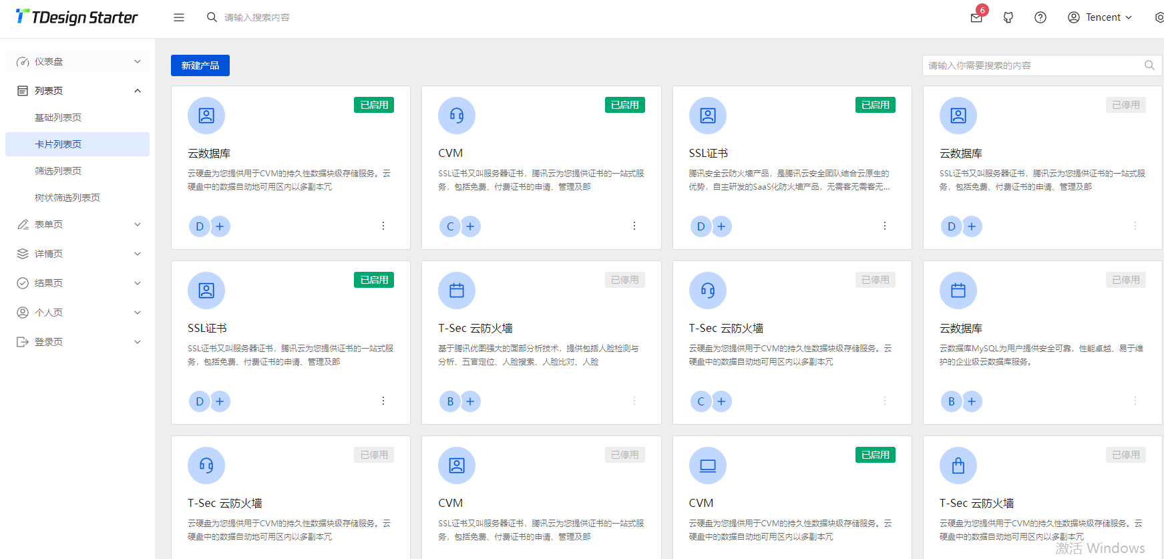
Task: Open the 树状筛选列表页 submenu item
Action: (77, 198)
